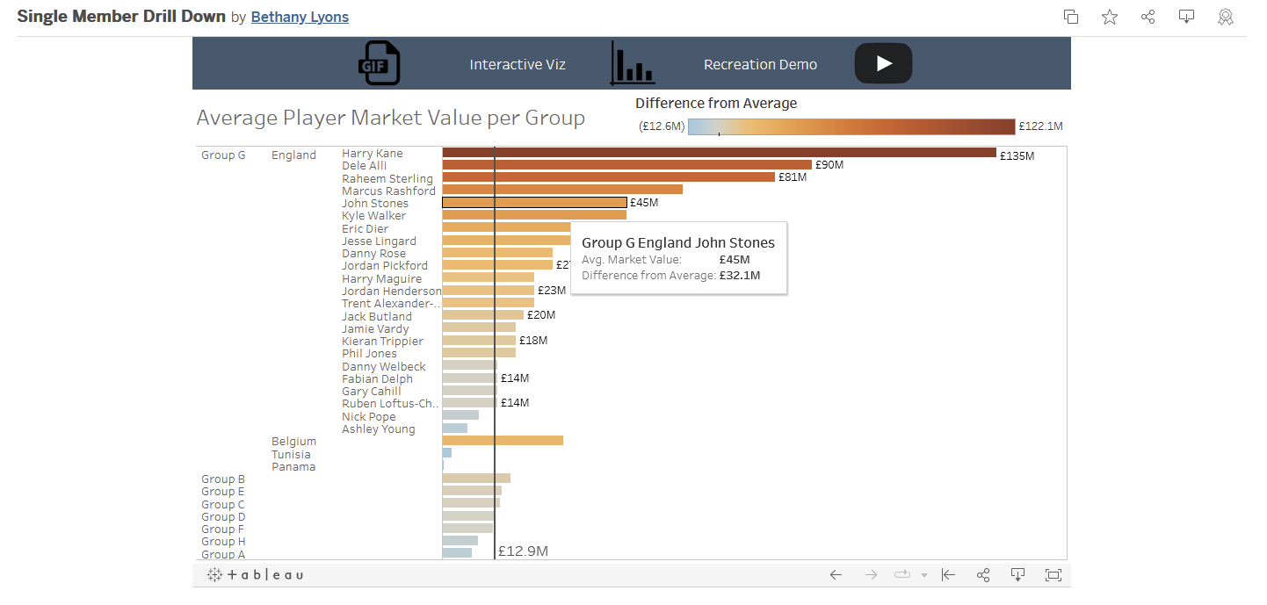Undo with the left arrow in bottom toolbar

836,575
